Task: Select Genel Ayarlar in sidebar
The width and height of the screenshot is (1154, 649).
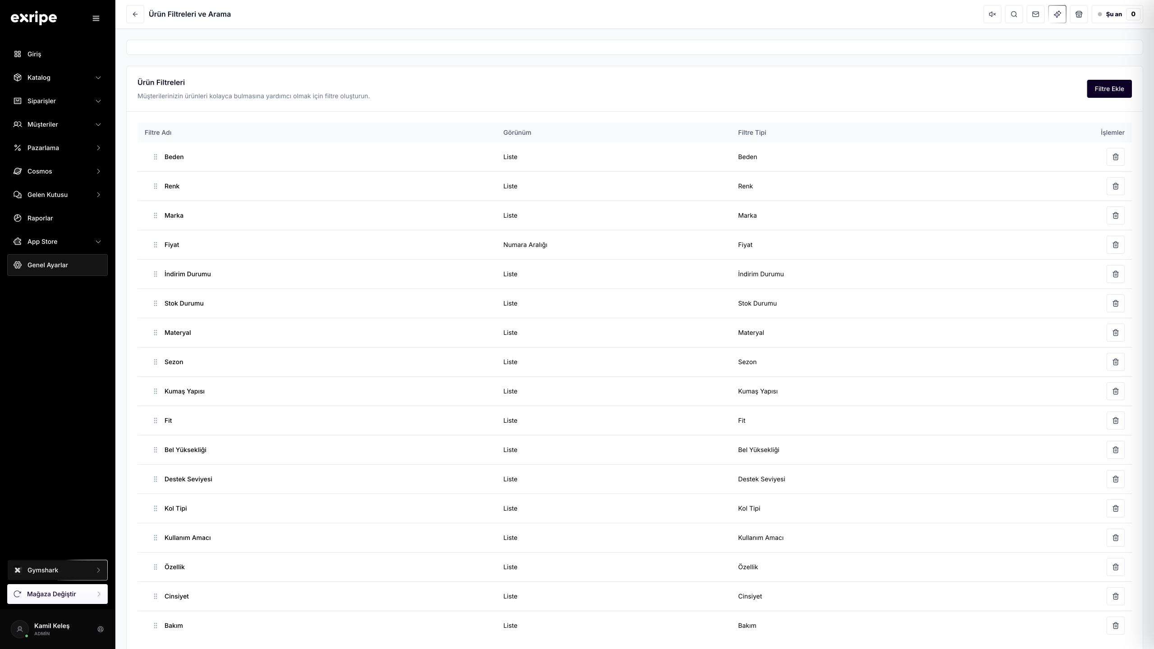Action: click(x=57, y=265)
